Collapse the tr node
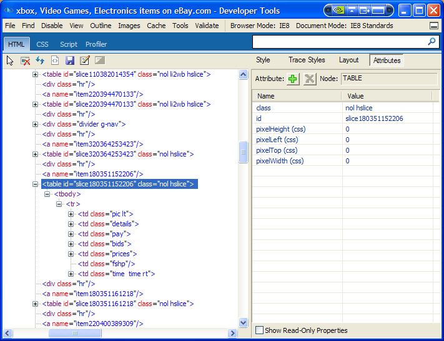The width and height of the screenshot is (444, 341). tap(59, 204)
